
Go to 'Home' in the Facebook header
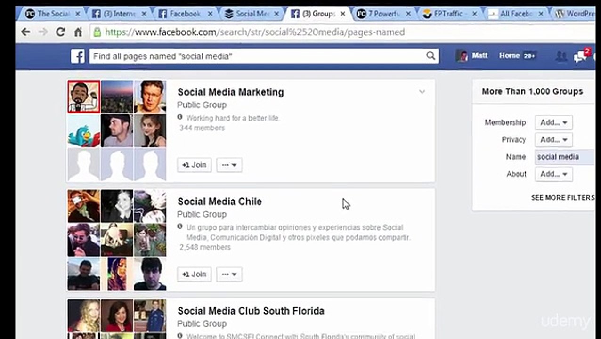point(509,56)
